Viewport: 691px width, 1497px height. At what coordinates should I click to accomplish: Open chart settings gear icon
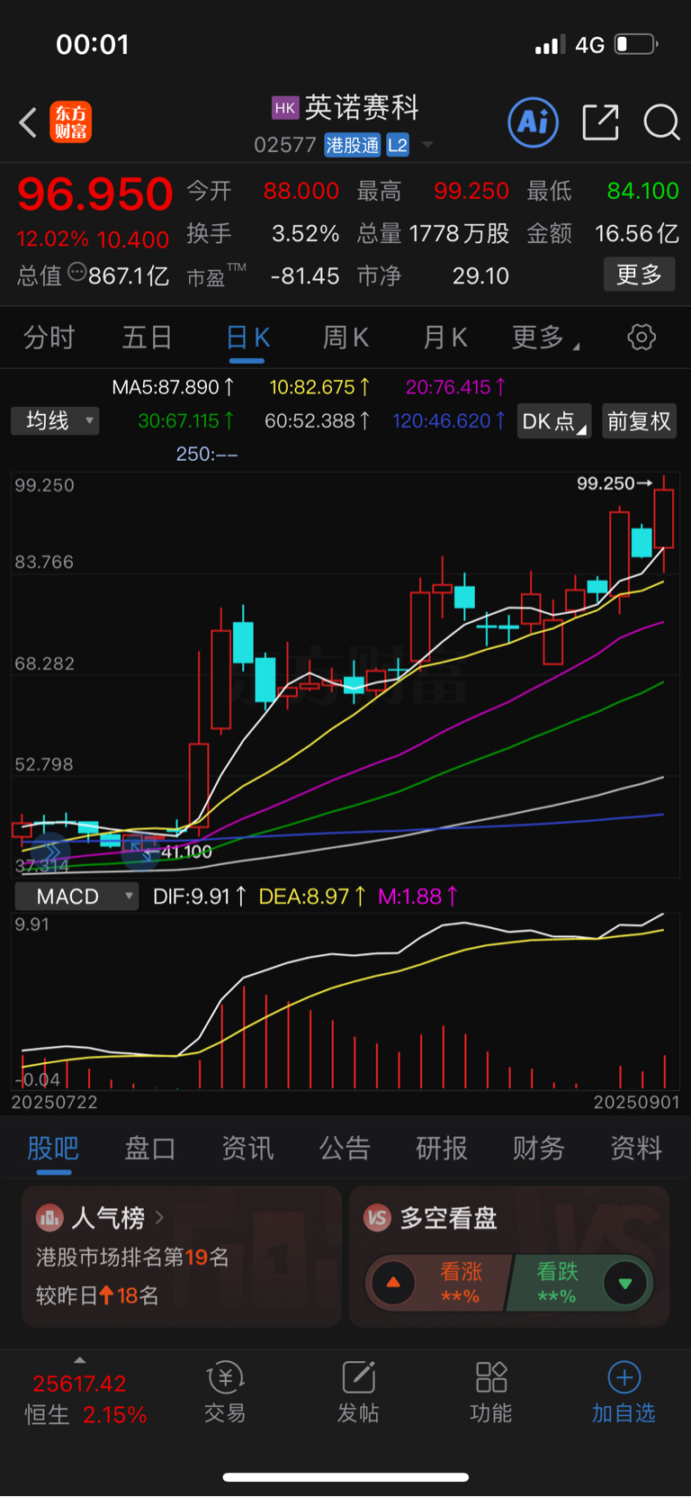pos(642,338)
